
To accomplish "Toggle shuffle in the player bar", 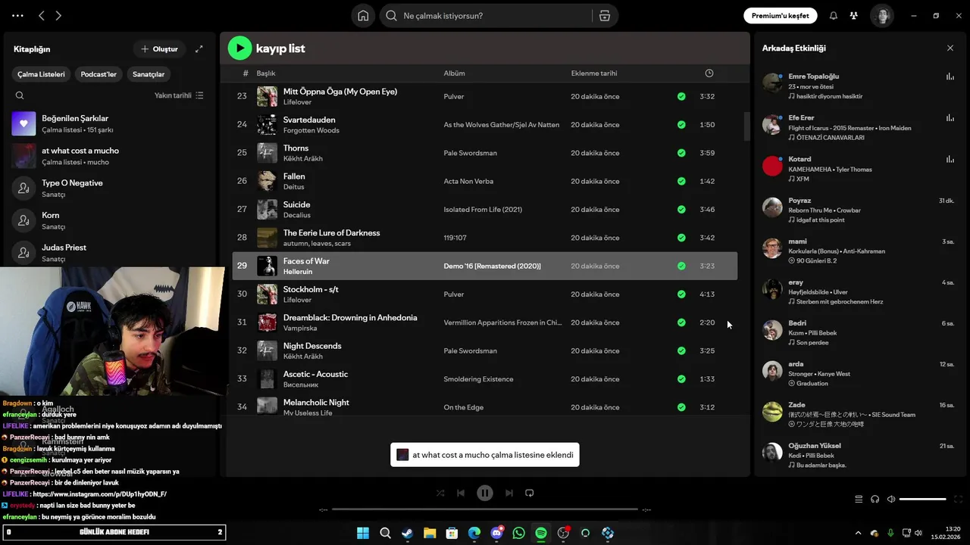I will 440,493.
